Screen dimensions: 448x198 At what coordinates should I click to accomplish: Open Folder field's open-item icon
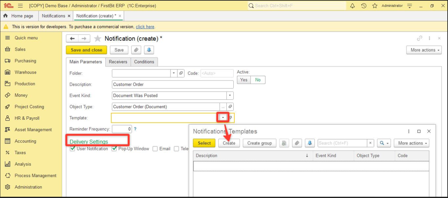(x=181, y=73)
